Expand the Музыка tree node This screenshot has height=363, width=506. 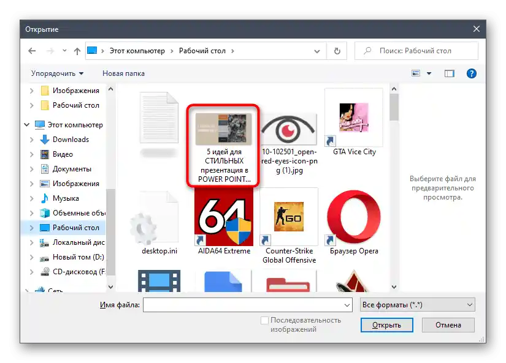32,198
